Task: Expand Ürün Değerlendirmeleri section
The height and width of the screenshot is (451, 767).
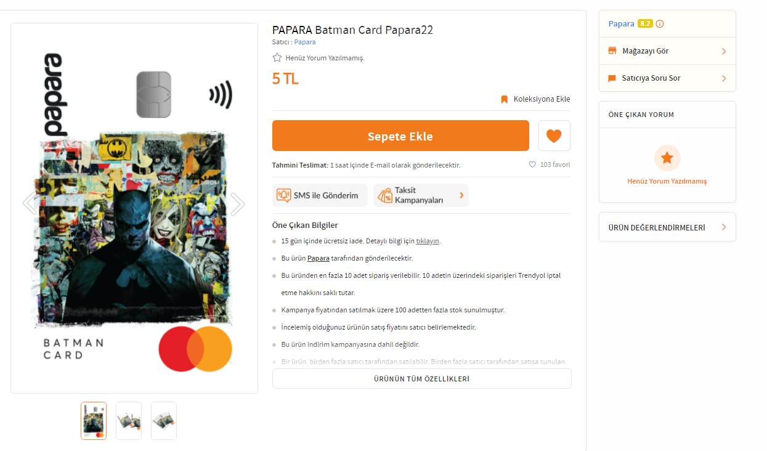Action: pyautogui.click(x=667, y=227)
